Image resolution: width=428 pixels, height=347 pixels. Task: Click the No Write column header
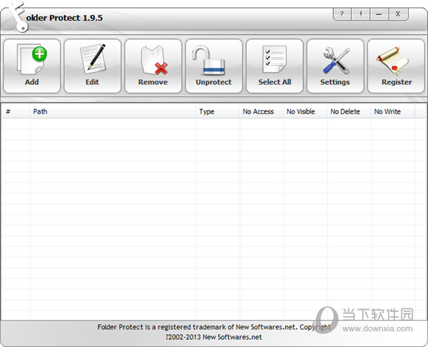pos(393,111)
